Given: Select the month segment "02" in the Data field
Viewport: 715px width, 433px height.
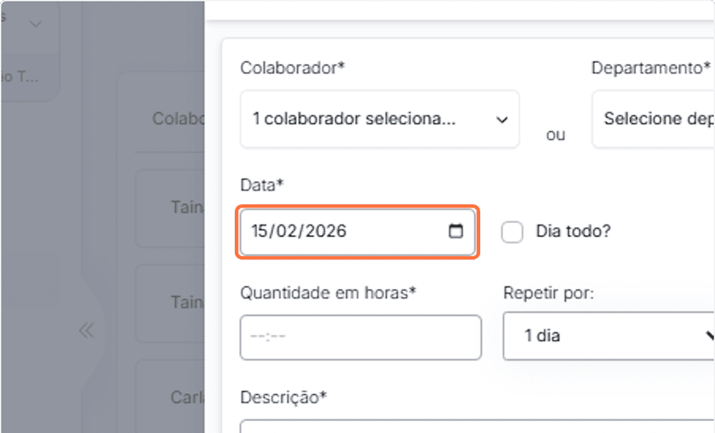Looking at the screenshot, I should pyautogui.click(x=290, y=231).
